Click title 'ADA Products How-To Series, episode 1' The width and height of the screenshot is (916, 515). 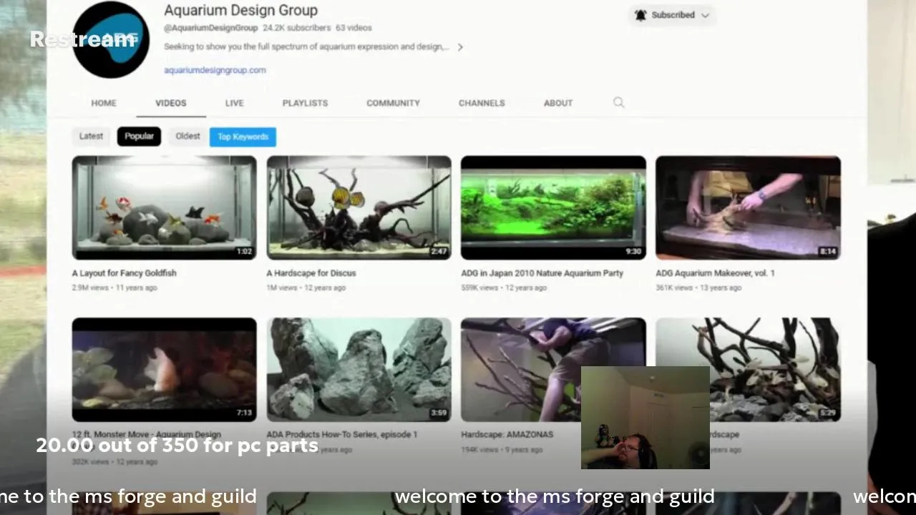click(341, 435)
